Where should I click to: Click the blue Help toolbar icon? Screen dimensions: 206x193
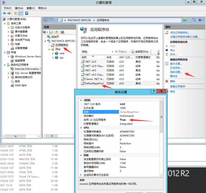click(x=27, y=13)
